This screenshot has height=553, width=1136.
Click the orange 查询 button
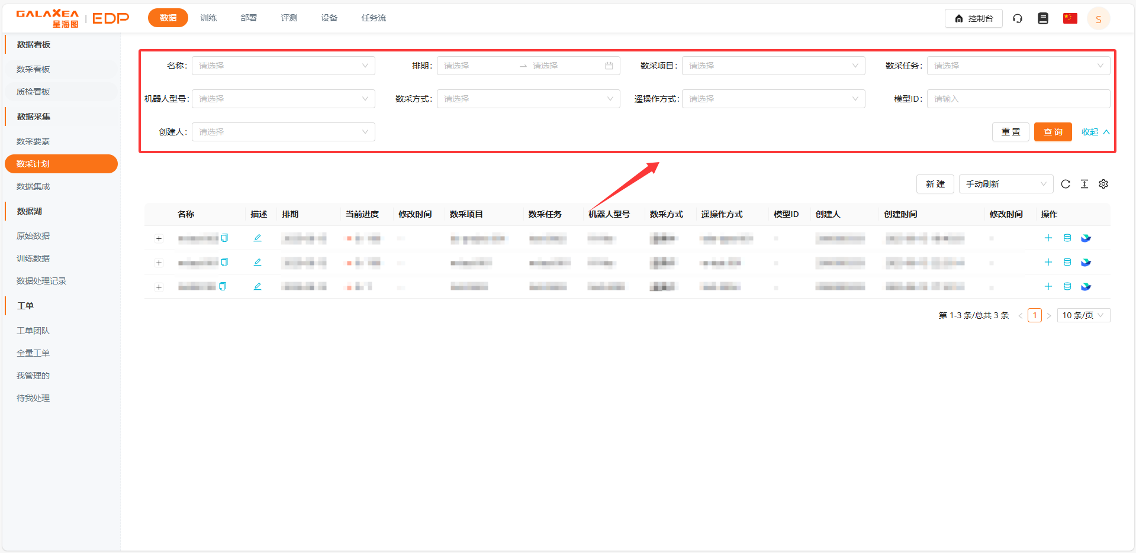tap(1053, 132)
